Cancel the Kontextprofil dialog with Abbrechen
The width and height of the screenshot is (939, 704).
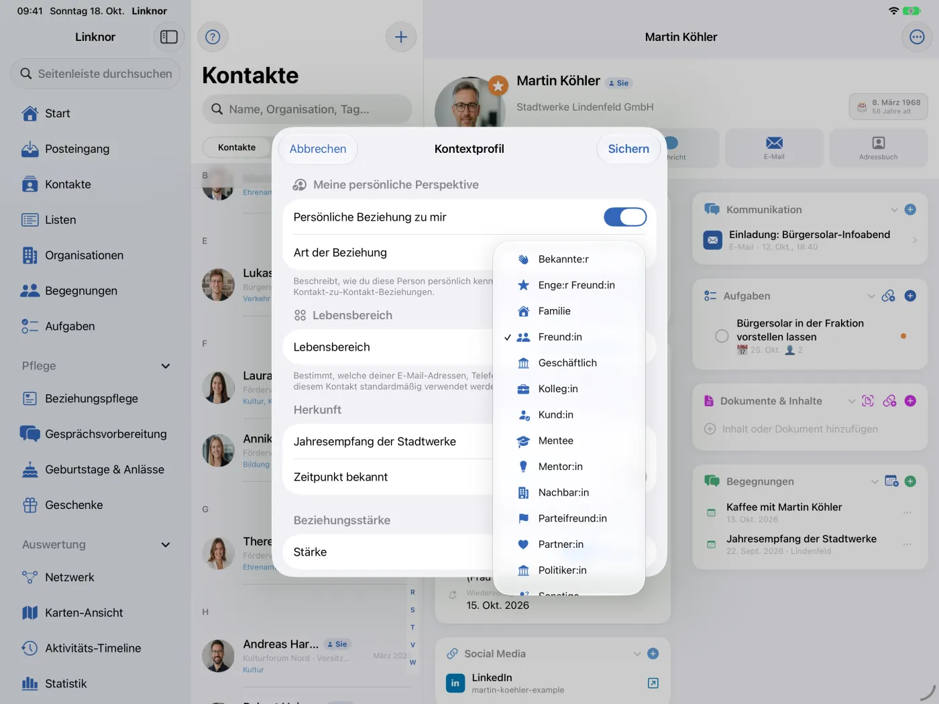pyautogui.click(x=318, y=149)
